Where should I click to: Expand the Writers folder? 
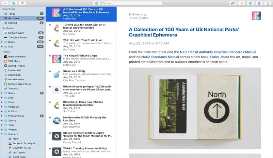point(2,130)
